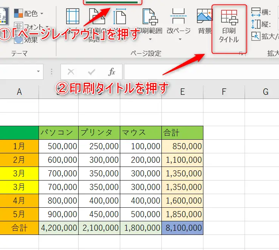The height and width of the screenshot is (250, 279).
Task: Click the 縦 height scaling icon
Action: coord(256,24)
